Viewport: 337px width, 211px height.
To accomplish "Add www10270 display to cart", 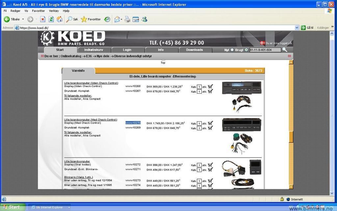I will (210, 123).
